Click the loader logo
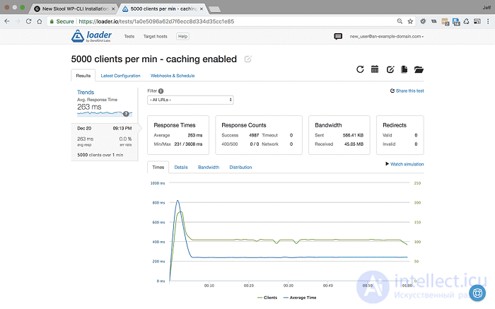The width and height of the screenshot is (495, 309). (x=91, y=36)
